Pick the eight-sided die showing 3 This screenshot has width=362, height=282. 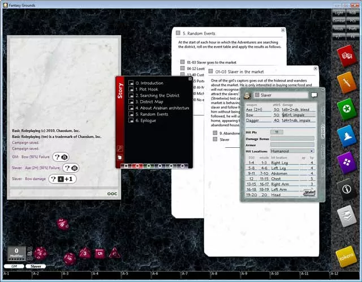point(85,253)
